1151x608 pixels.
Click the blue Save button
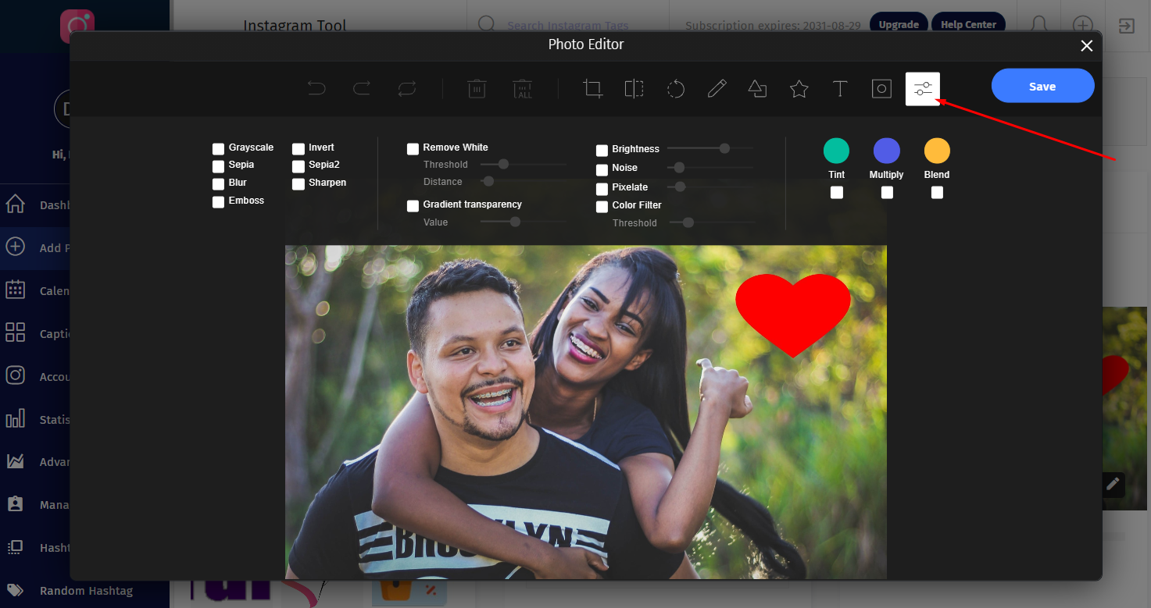(x=1042, y=86)
